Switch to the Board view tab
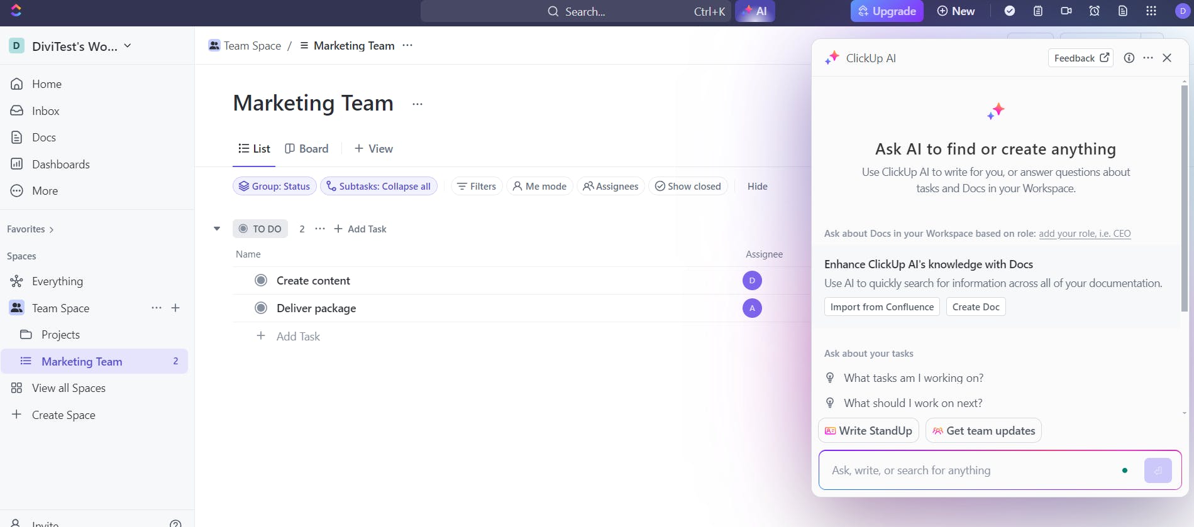Screen dimensions: 1194x527 coord(307,149)
